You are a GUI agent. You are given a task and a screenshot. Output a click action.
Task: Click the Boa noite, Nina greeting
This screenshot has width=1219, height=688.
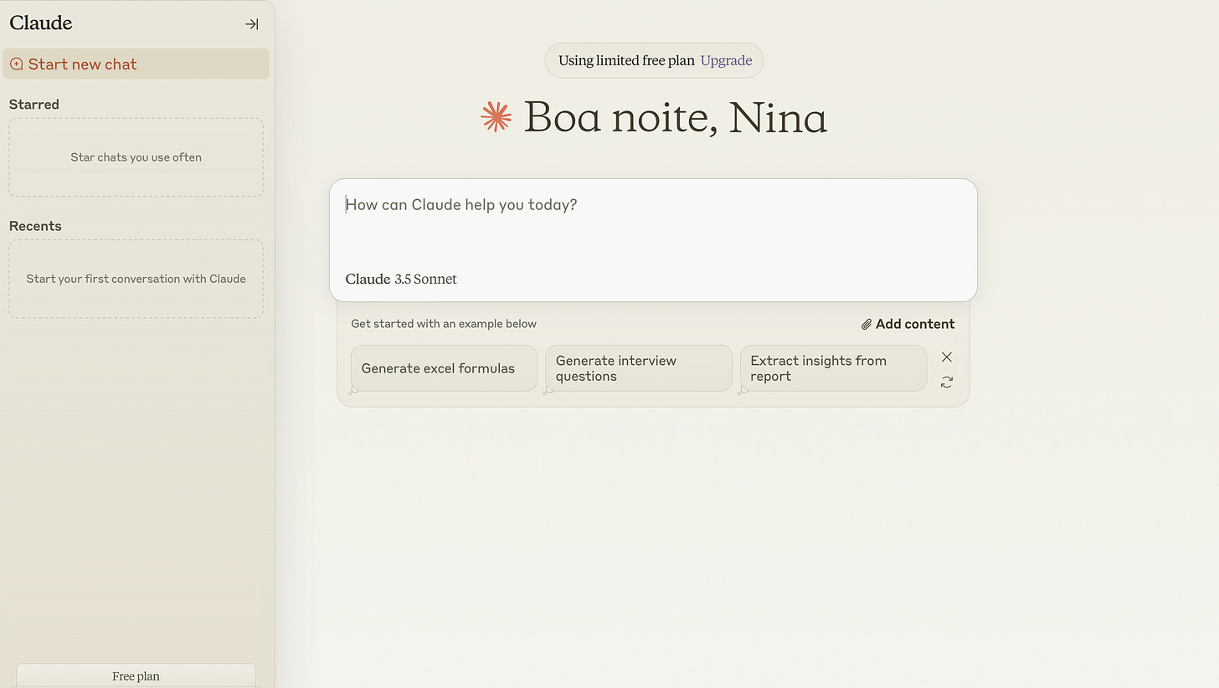click(675, 116)
